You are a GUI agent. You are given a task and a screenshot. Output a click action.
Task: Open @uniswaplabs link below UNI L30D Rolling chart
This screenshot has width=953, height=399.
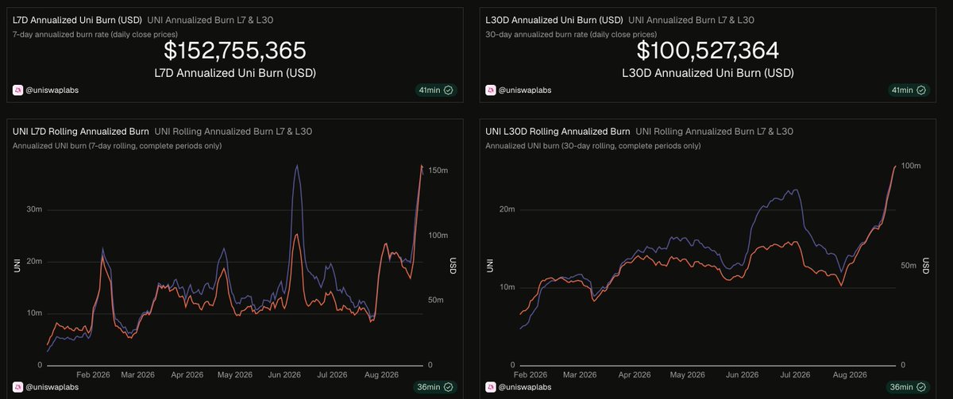pyautogui.click(x=525, y=387)
